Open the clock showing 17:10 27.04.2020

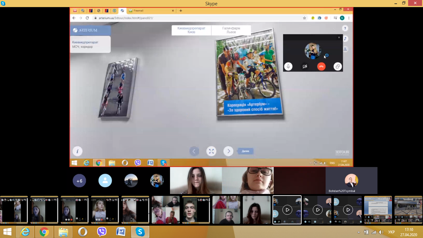[409, 232]
